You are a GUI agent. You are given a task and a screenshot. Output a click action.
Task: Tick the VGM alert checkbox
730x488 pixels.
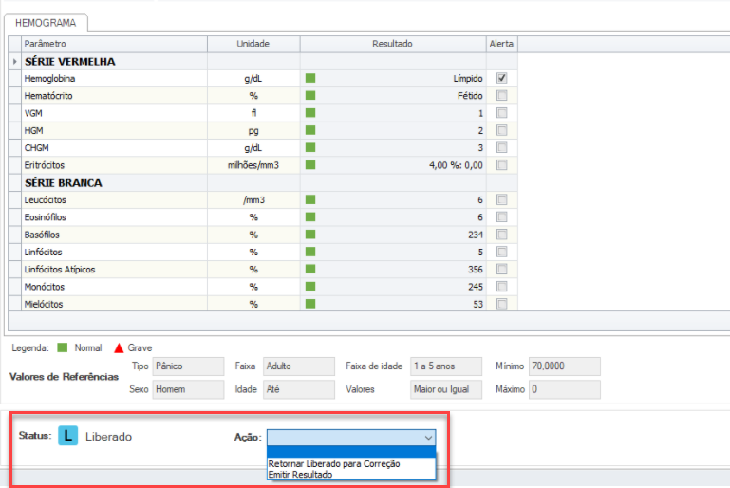click(x=501, y=113)
